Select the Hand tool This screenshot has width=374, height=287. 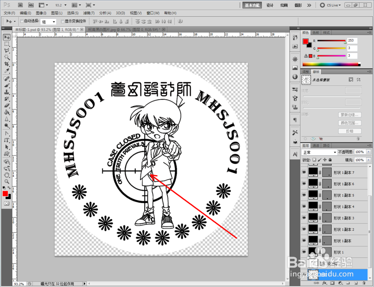click(x=7, y=175)
